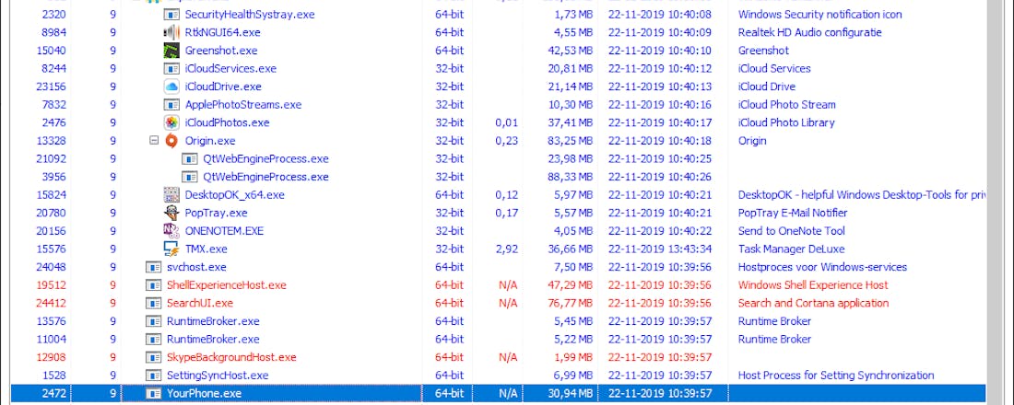Select the ONENOTEM.EXE process name

click(224, 231)
